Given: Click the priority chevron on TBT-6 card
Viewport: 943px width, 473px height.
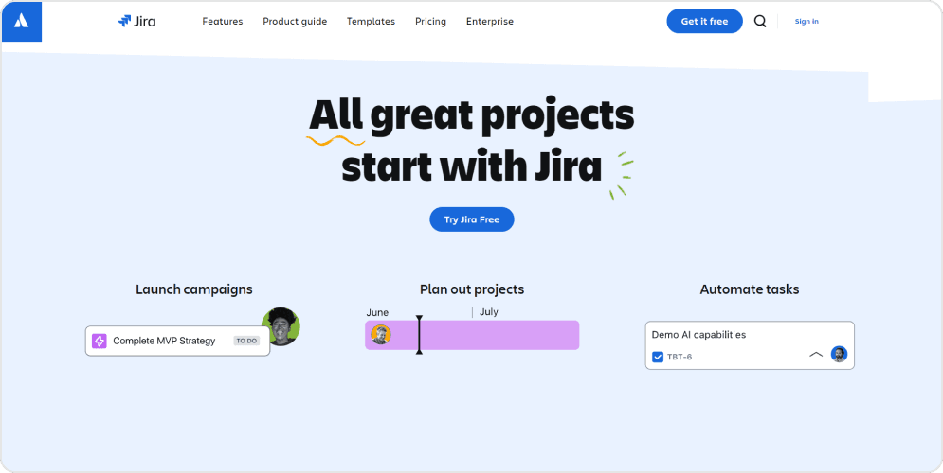Looking at the screenshot, I should click(x=816, y=355).
